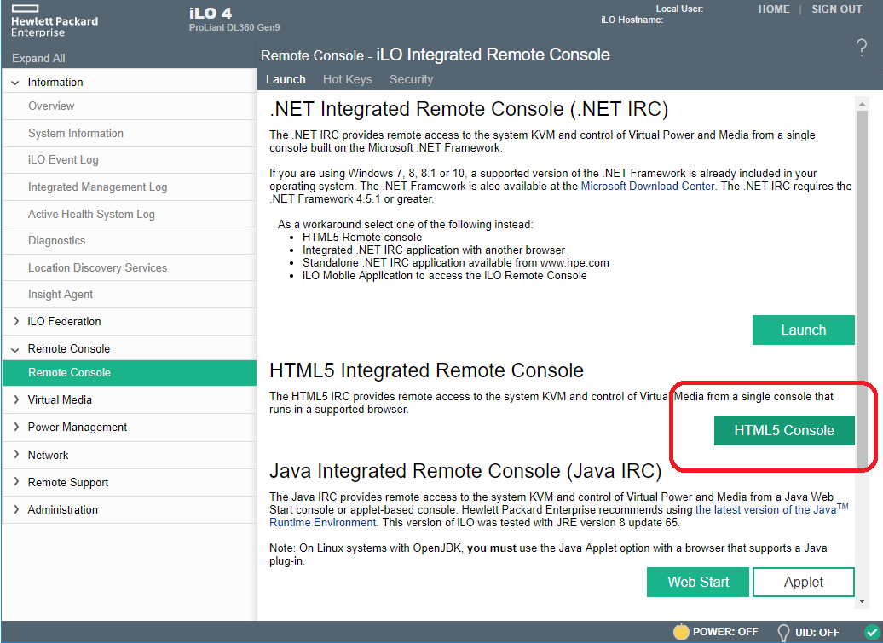Click the POWER: OFF status text
The height and width of the screenshot is (643, 883).
pos(725,632)
